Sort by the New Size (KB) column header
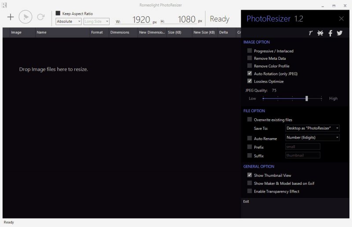Image resolution: width=352 pixels, height=227 pixels. (204, 32)
